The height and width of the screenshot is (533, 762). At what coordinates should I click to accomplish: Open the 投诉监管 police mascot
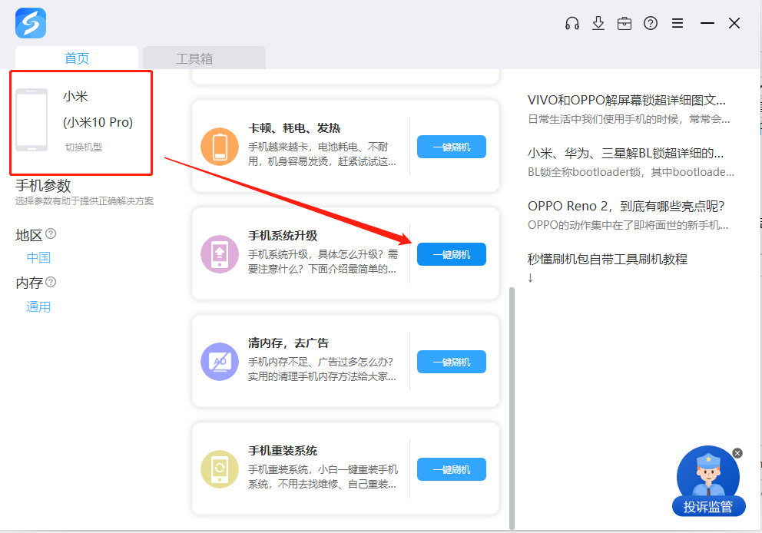pos(708,481)
